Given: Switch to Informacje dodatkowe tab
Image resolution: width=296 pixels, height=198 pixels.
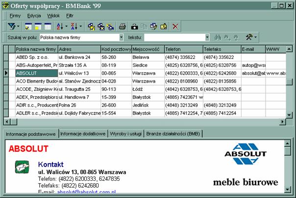Looking at the screenshot, I should pos(83,134).
